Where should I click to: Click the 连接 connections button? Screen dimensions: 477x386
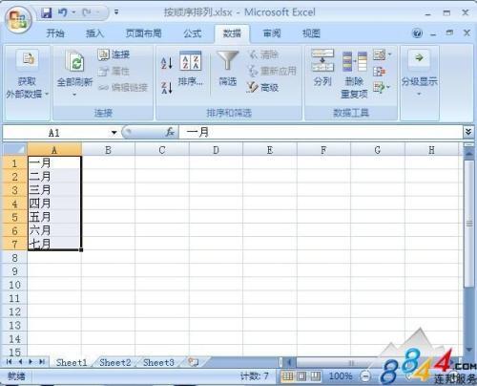pos(114,54)
